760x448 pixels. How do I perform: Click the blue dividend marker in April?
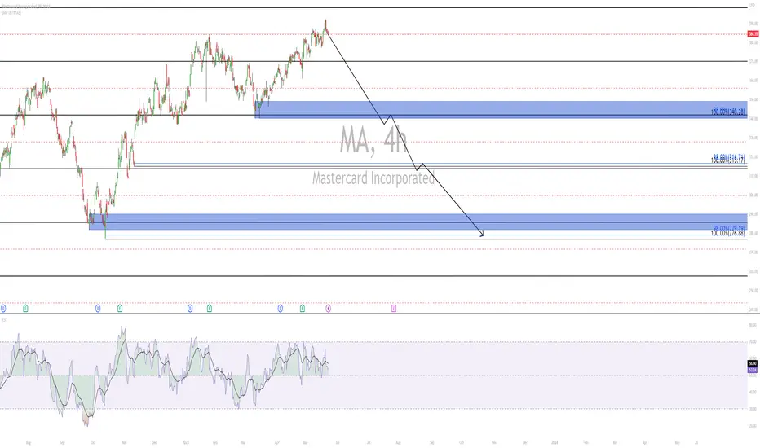click(281, 308)
